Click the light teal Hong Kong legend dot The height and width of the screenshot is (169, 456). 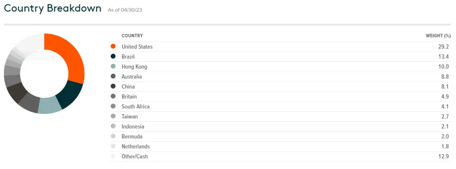click(113, 67)
